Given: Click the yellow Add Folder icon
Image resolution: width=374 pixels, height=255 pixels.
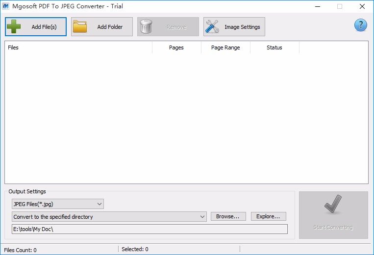Looking at the screenshot, I should [80, 26].
